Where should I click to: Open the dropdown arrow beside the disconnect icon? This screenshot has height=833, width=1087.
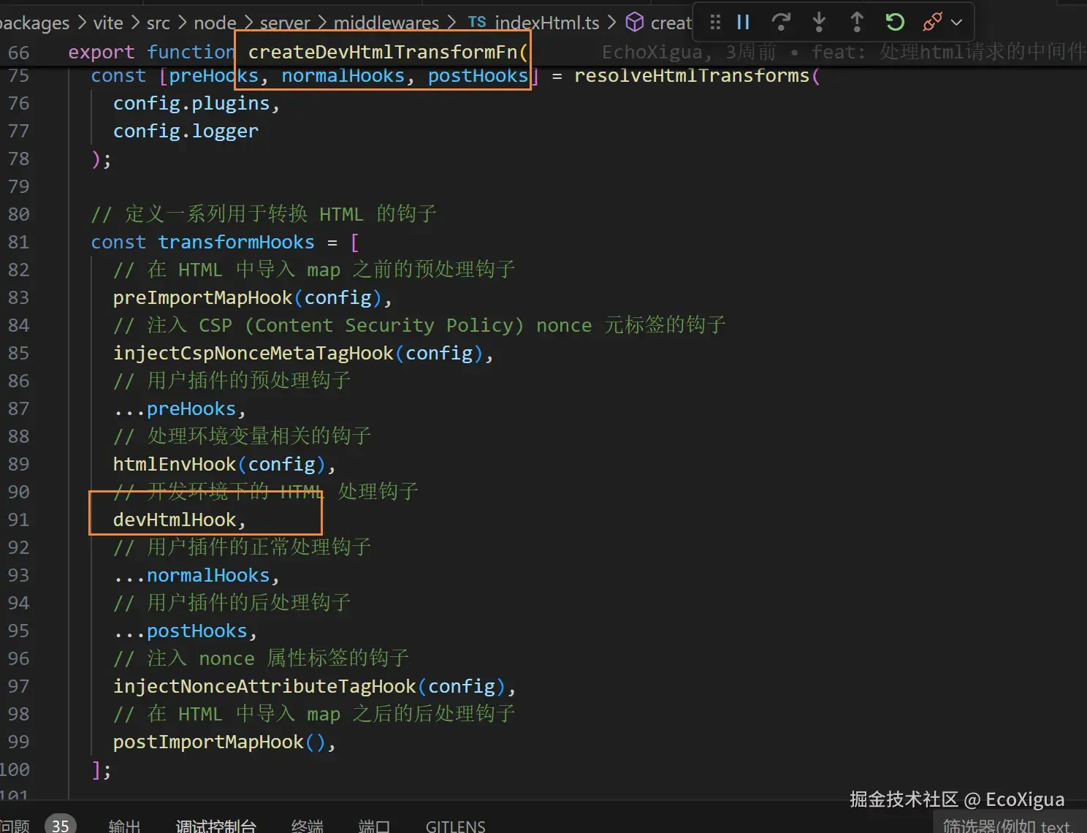pos(956,22)
